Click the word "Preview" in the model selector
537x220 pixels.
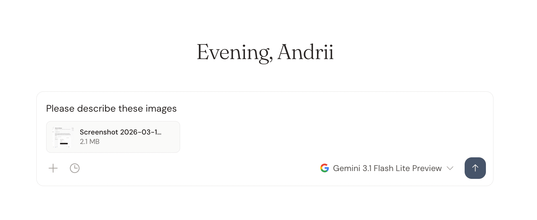pos(427,168)
